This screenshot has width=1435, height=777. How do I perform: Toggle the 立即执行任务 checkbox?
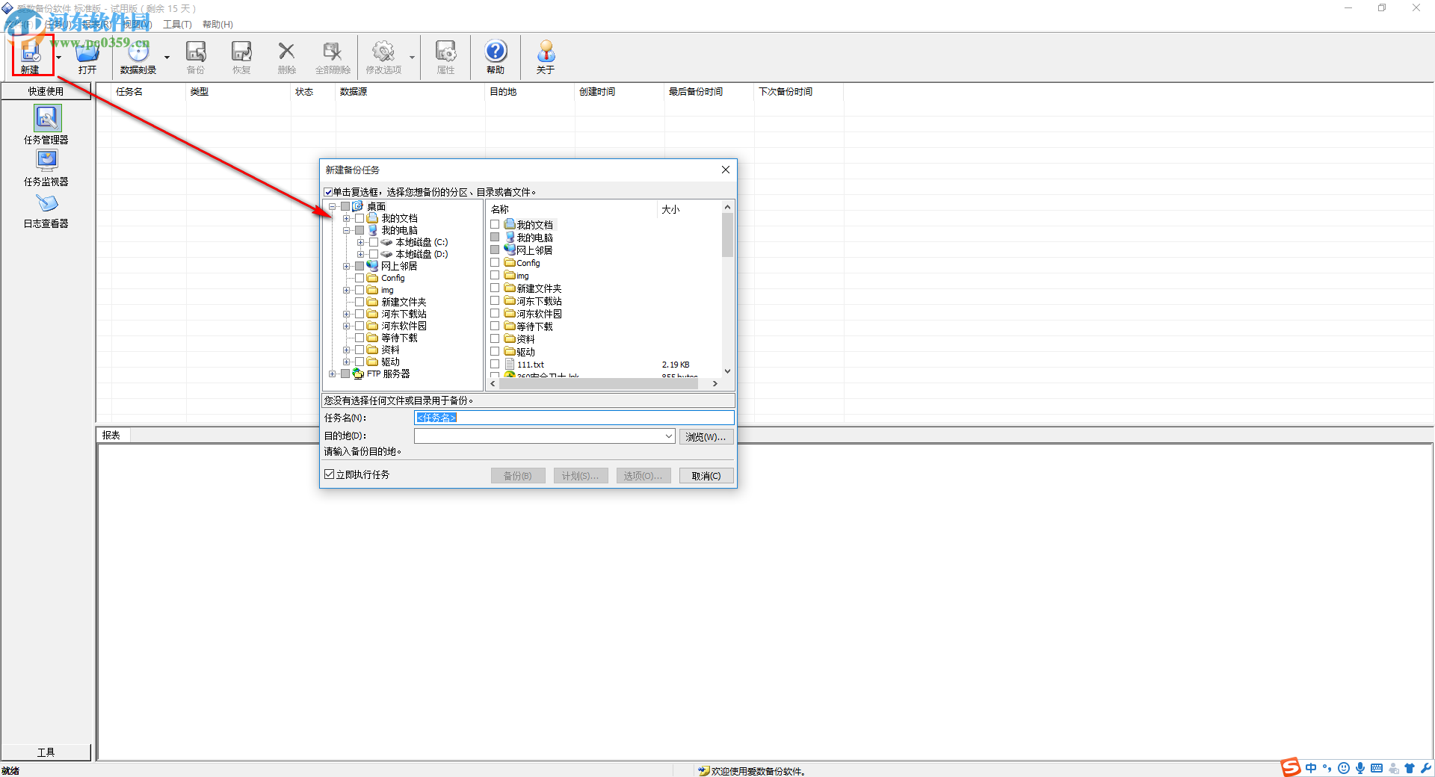coord(330,474)
